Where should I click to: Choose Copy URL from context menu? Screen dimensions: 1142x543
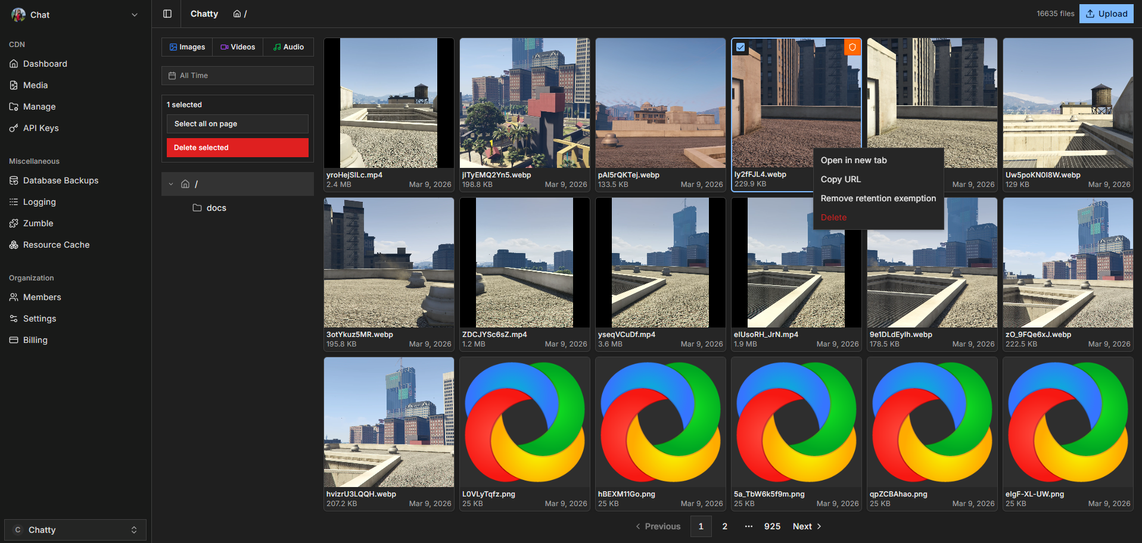pyautogui.click(x=841, y=179)
